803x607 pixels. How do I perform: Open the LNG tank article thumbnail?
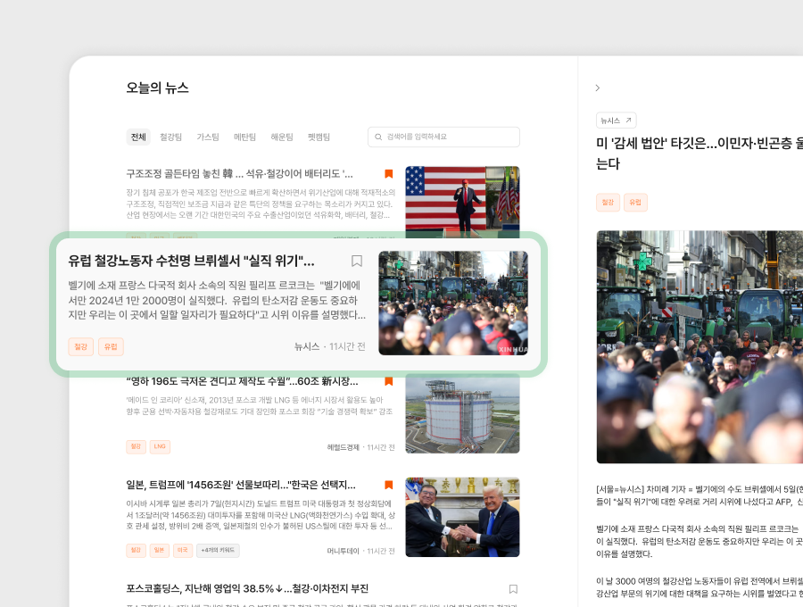(462, 412)
